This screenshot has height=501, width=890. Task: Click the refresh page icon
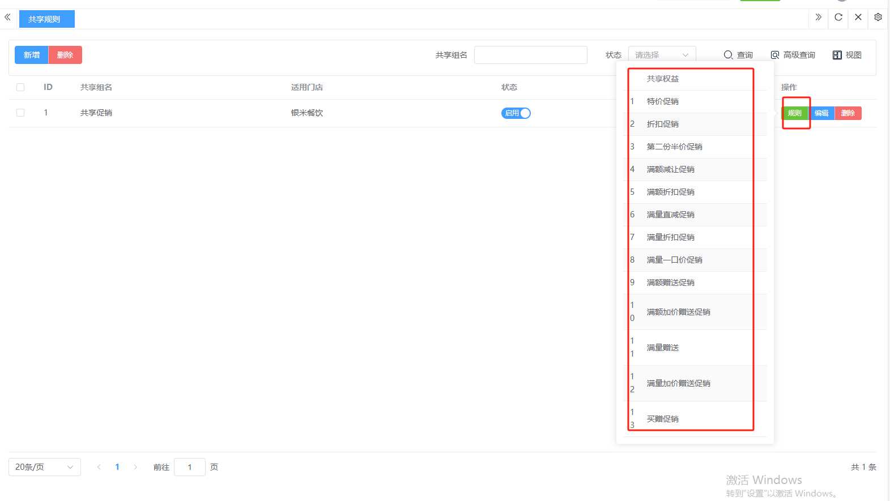(x=838, y=17)
